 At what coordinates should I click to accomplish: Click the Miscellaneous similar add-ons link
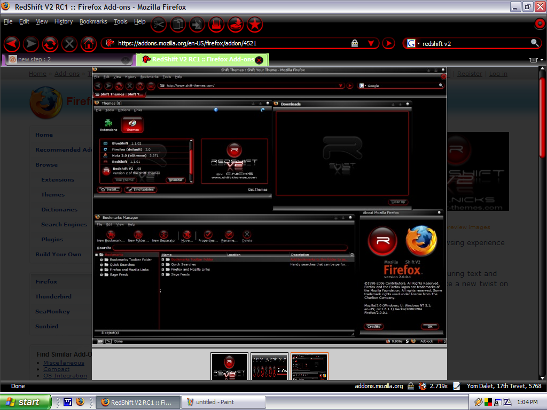pos(64,362)
